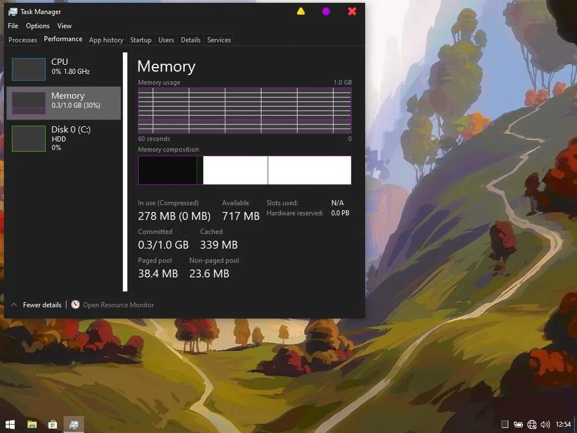Click the Memory heading title
The image size is (577, 433).
[x=166, y=67]
